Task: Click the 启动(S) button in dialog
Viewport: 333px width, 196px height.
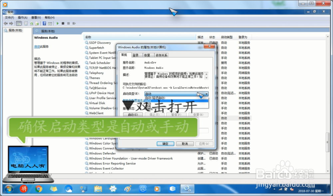Action: (x=133, y=115)
